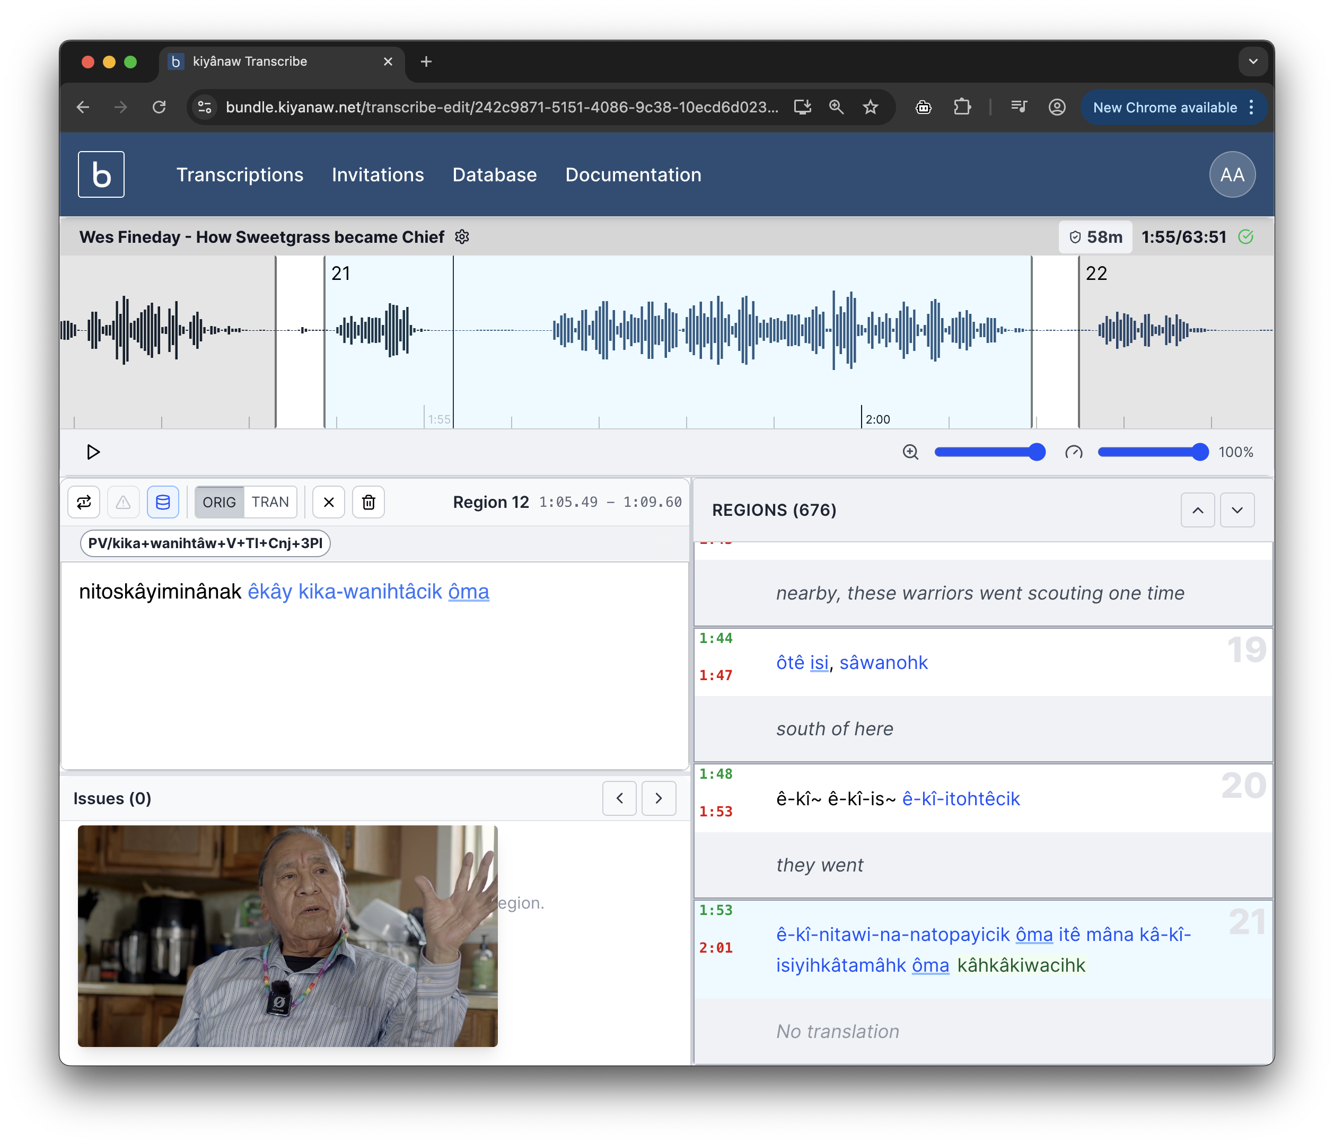1334x1144 pixels.
Task: Select the database lookup icon
Action: [x=163, y=502]
